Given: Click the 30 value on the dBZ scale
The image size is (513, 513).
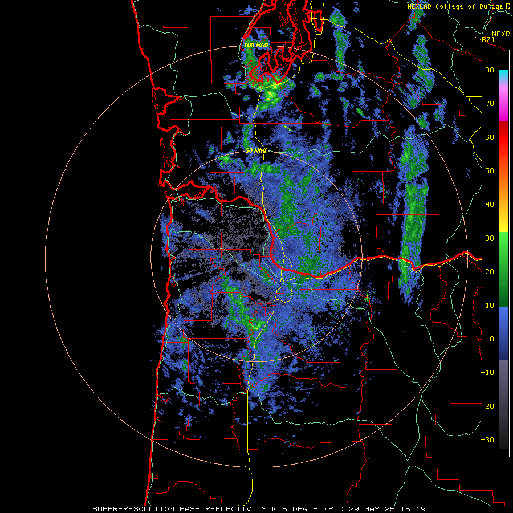Looking at the screenshot, I should (x=490, y=238).
